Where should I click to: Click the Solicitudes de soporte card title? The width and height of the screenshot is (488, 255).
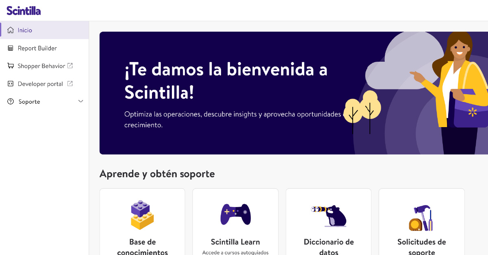pyautogui.click(x=422, y=247)
